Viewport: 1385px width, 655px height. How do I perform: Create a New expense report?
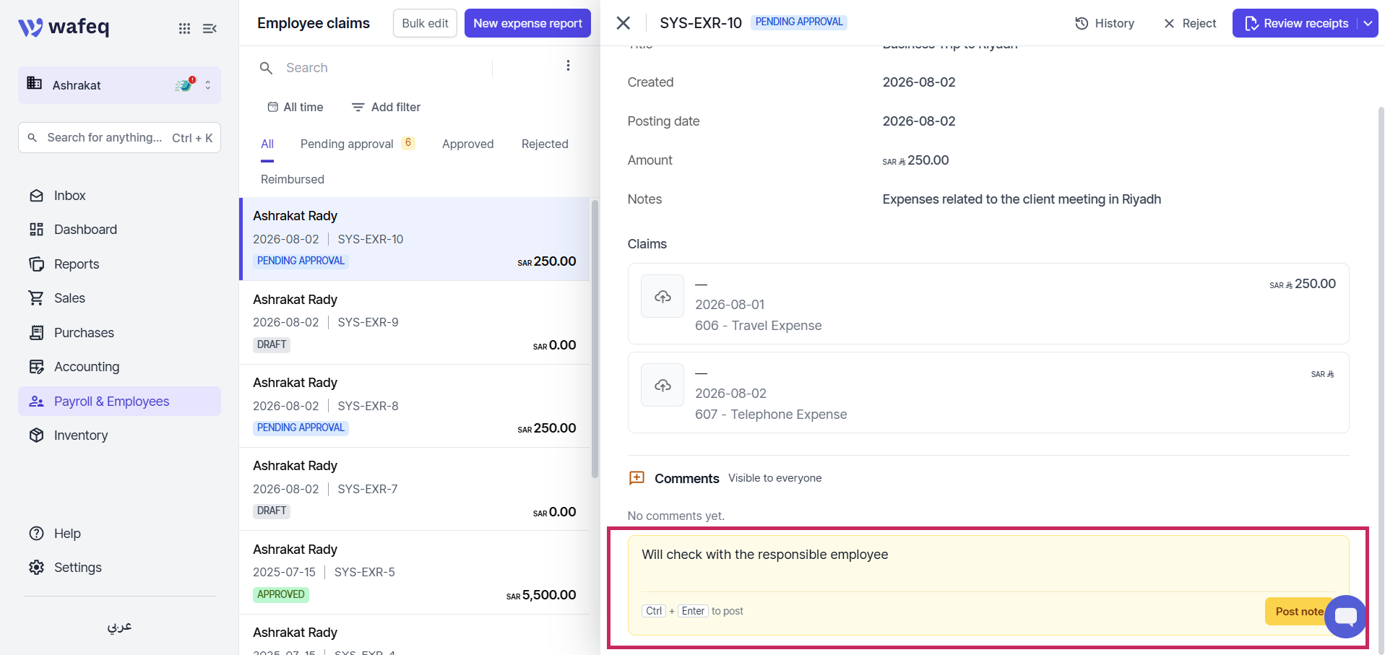(x=527, y=23)
